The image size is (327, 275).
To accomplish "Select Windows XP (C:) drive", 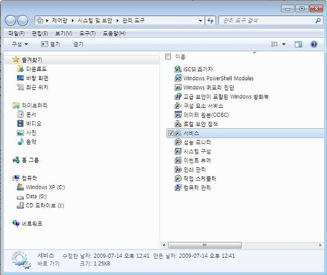I will coord(41,187).
